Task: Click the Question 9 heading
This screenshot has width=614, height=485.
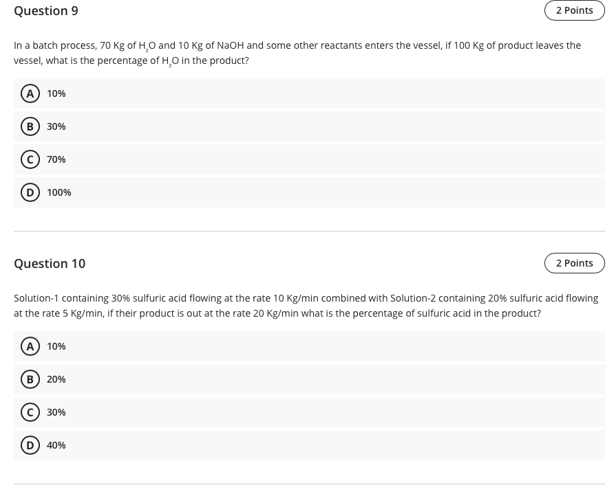Action: click(46, 11)
